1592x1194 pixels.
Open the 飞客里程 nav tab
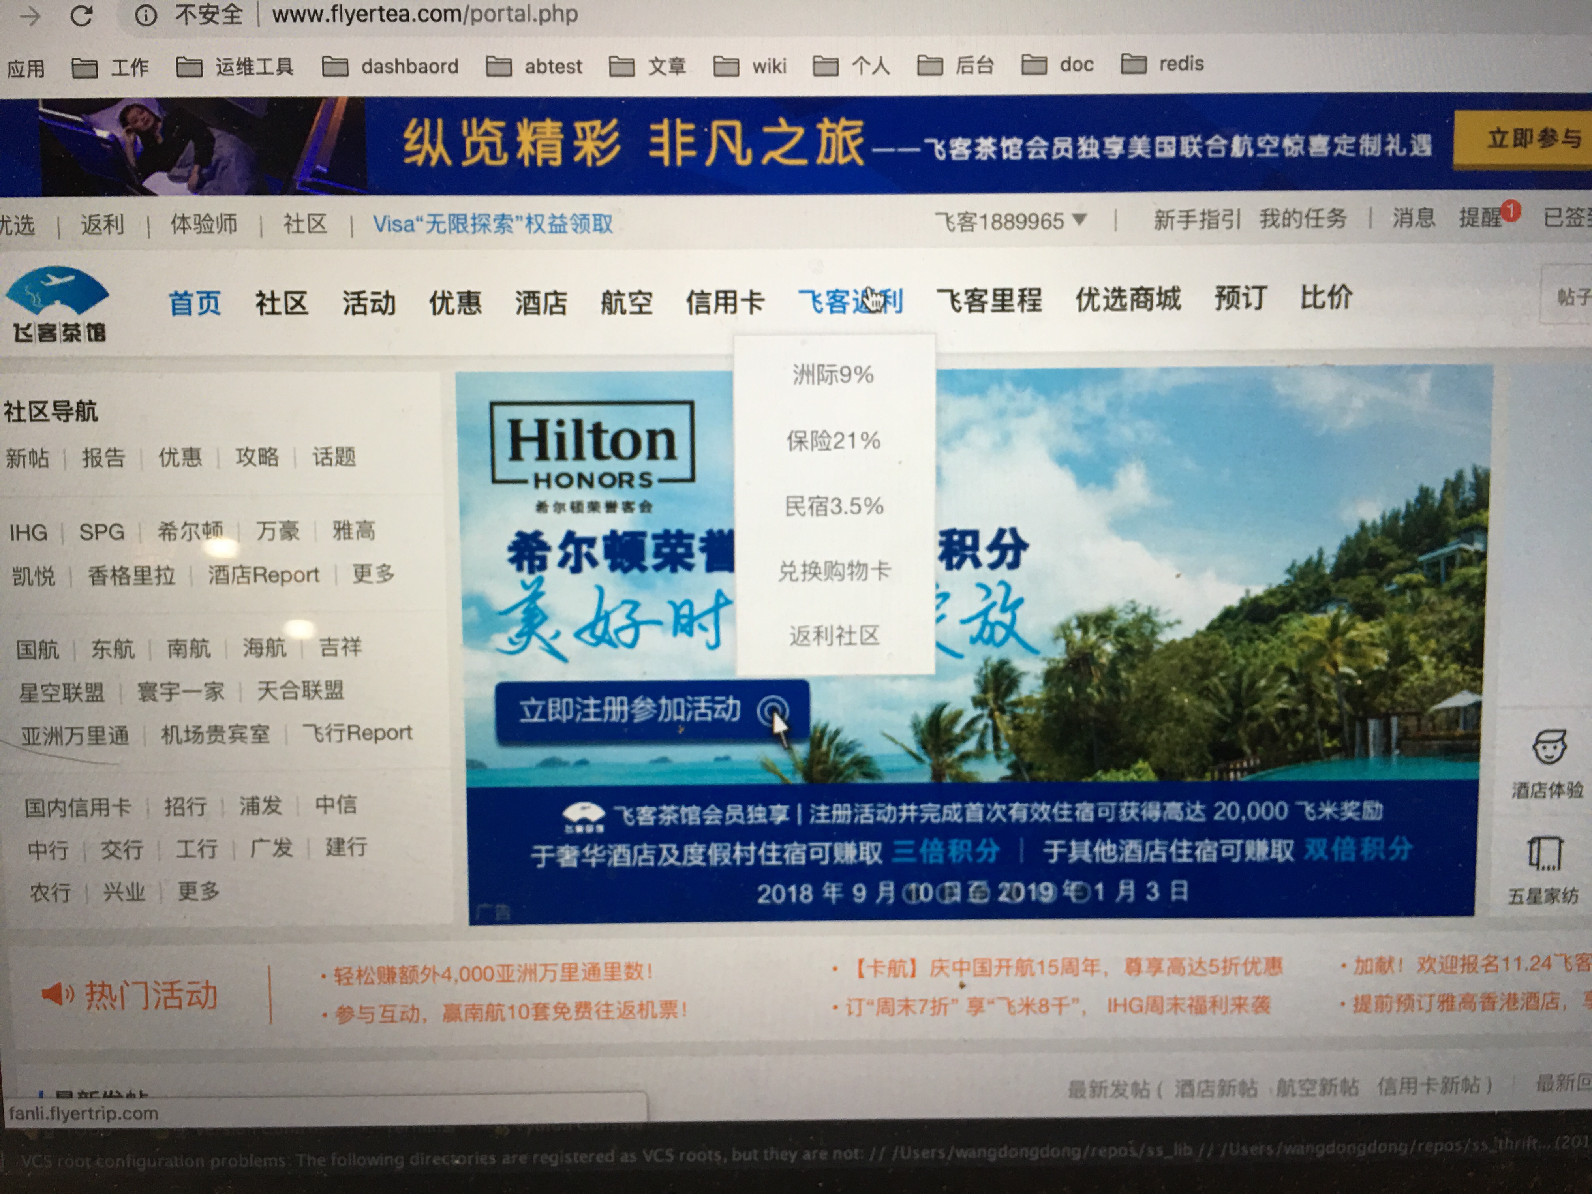[x=989, y=299]
